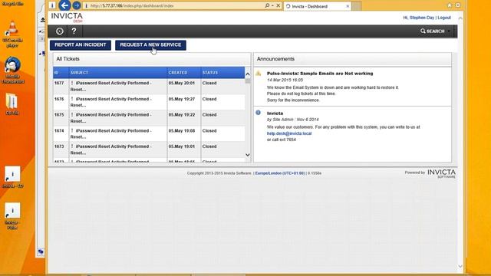Click the browser back arrow button
Screen dimensions: 491x276
64,5
